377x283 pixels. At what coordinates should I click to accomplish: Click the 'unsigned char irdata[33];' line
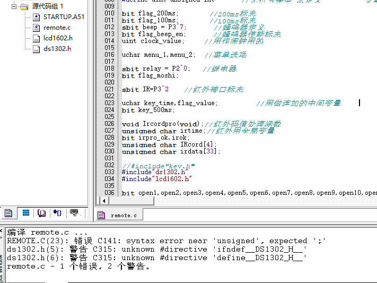point(171,151)
